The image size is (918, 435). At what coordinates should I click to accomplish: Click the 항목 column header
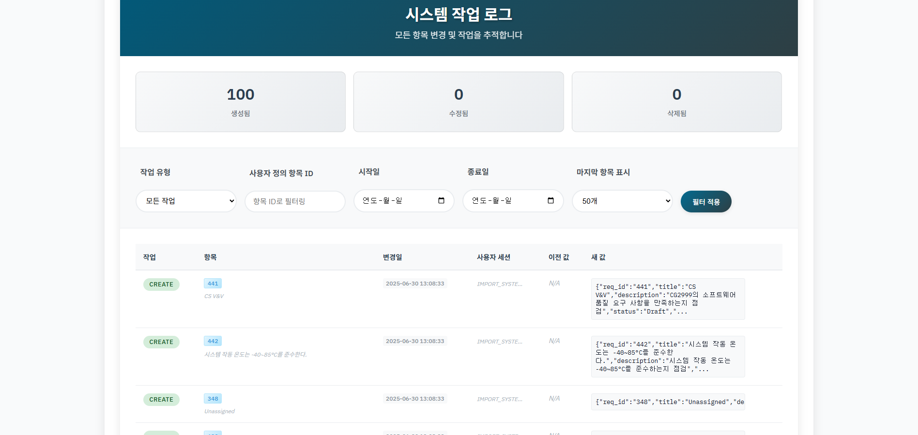(210, 257)
